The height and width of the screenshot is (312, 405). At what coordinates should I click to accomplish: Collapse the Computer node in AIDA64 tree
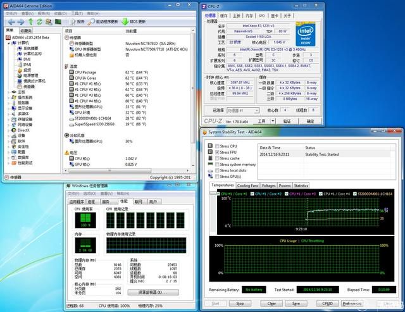[x=8, y=43]
